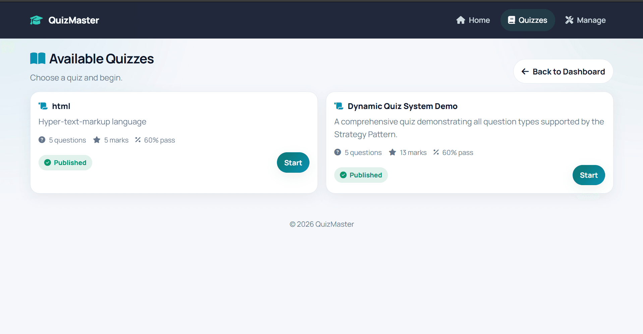Click the Published badge on Dynamic Quiz card

point(361,175)
